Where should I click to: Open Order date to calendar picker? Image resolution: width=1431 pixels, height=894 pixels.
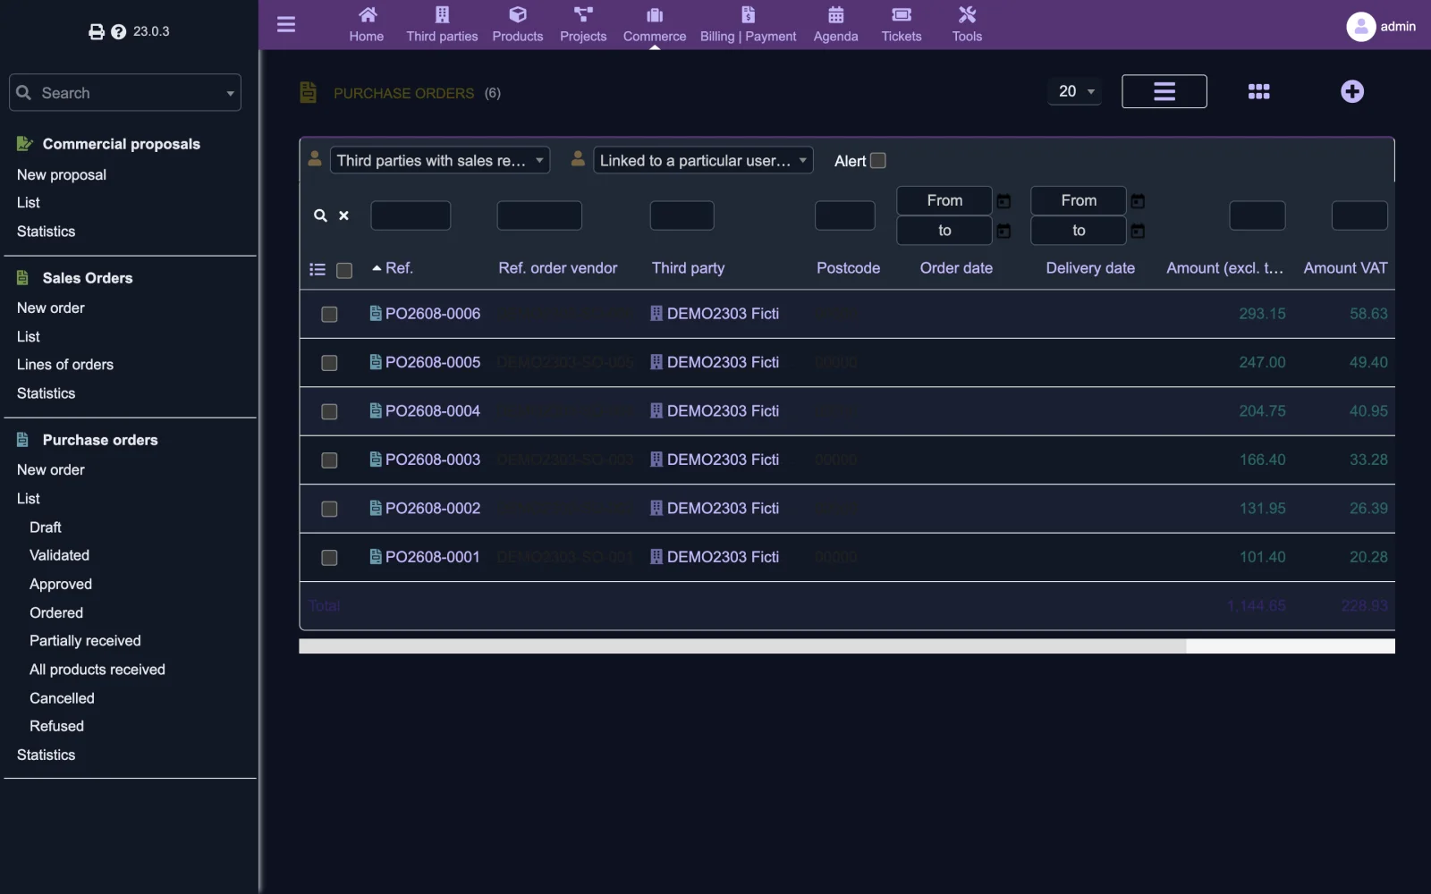point(1003,232)
